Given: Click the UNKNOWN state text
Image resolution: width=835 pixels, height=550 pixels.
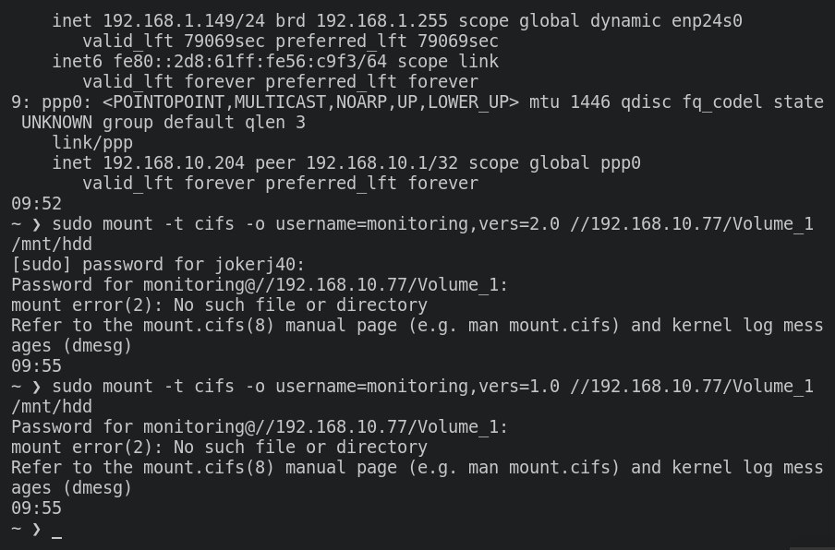Looking at the screenshot, I should tap(58, 122).
